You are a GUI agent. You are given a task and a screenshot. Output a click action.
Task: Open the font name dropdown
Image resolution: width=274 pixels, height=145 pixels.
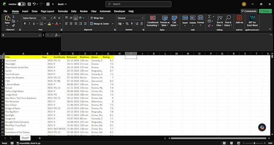pos(42,18)
